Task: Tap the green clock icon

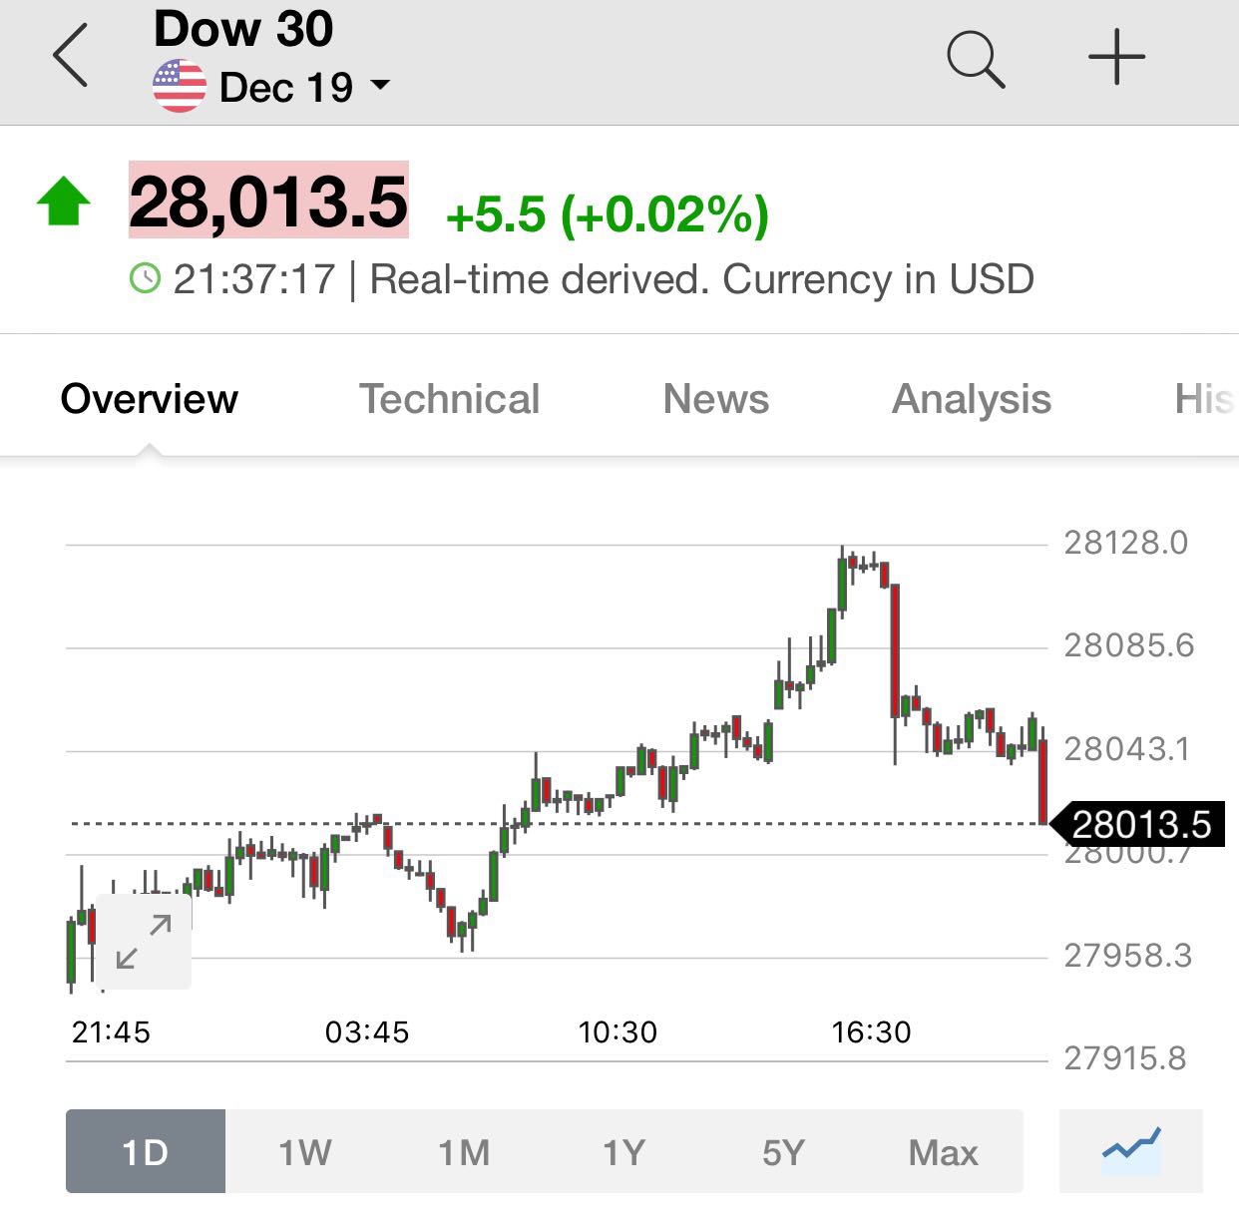Action: [146, 278]
